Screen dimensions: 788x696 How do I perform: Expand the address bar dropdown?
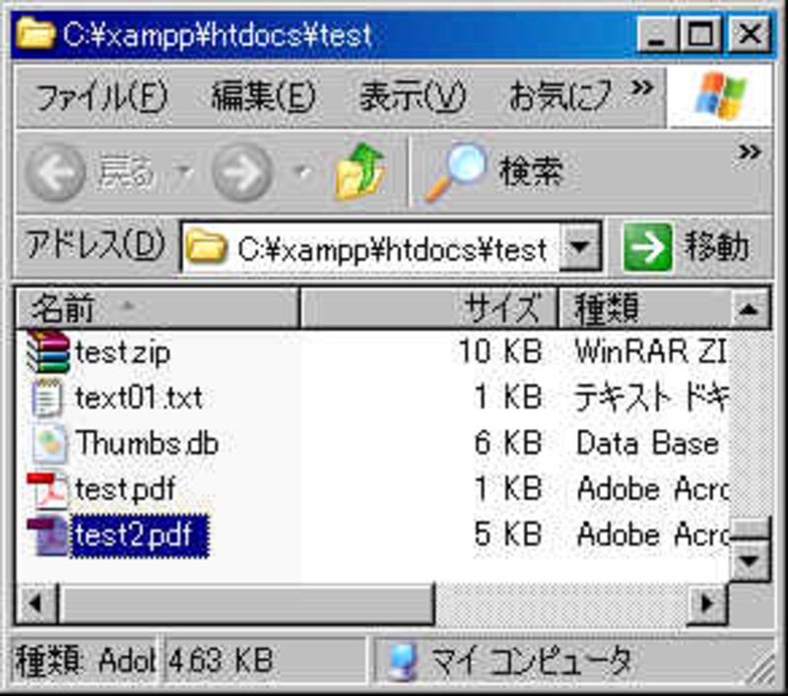coord(580,246)
